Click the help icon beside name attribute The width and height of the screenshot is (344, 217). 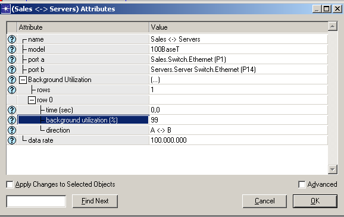12,39
